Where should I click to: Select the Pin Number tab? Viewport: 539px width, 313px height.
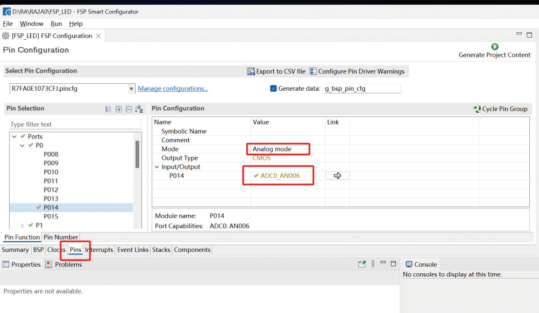[x=61, y=237]
